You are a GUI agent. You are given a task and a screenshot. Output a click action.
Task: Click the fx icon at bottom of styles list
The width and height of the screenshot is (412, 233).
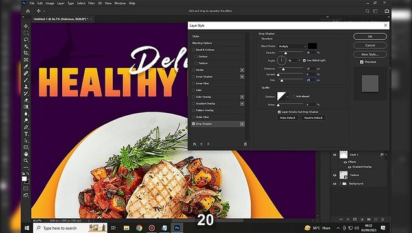(195, 144)
